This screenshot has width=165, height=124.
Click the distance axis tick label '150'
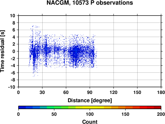(137, 92)
